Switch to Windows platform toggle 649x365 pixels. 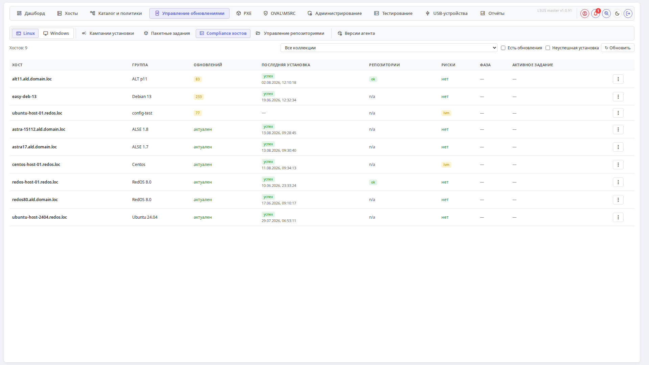point(56,33)
